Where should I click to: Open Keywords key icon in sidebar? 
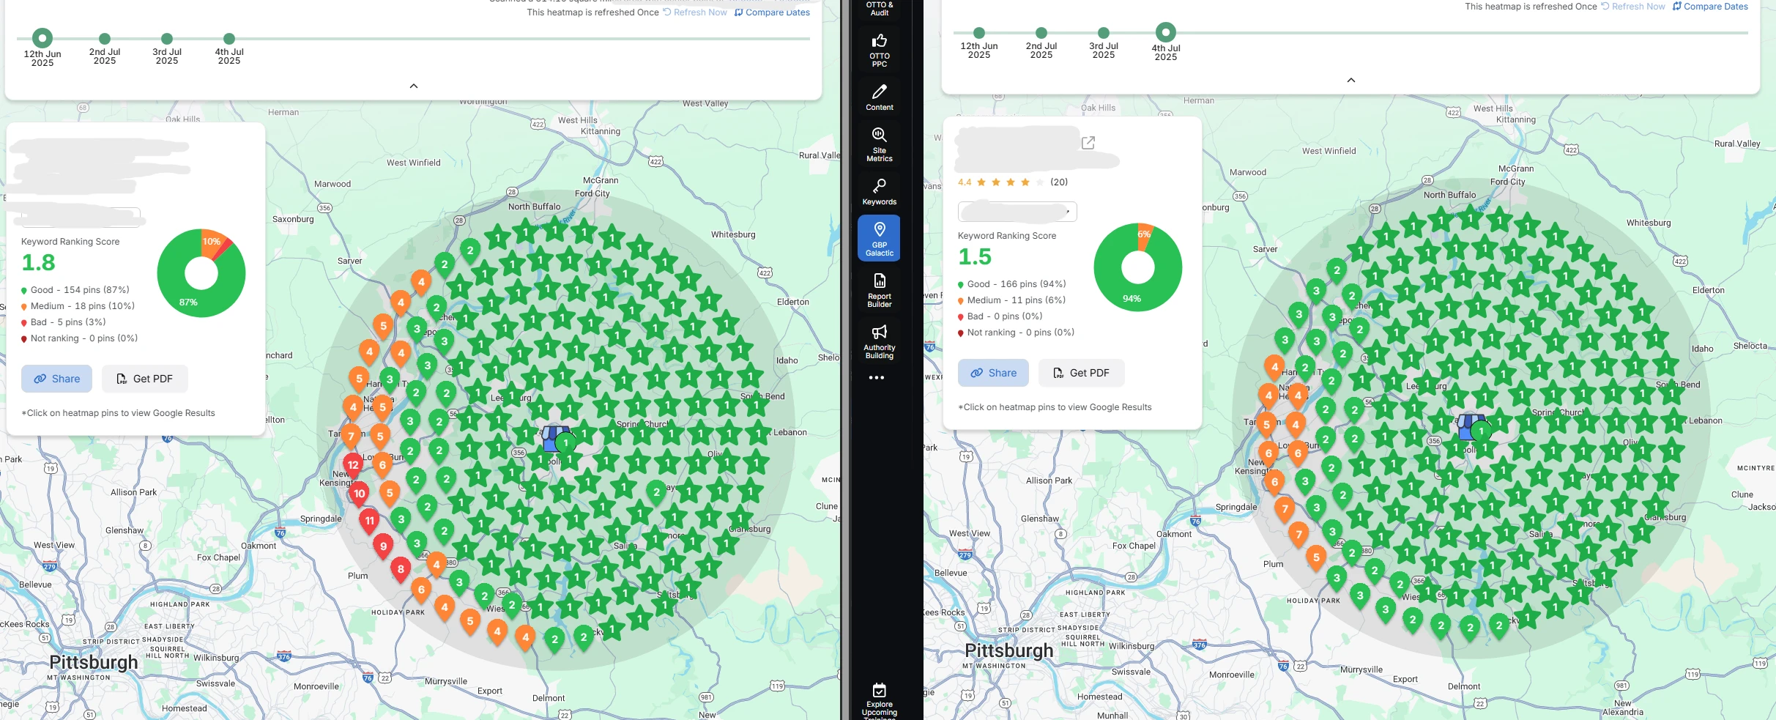point(879,192)
